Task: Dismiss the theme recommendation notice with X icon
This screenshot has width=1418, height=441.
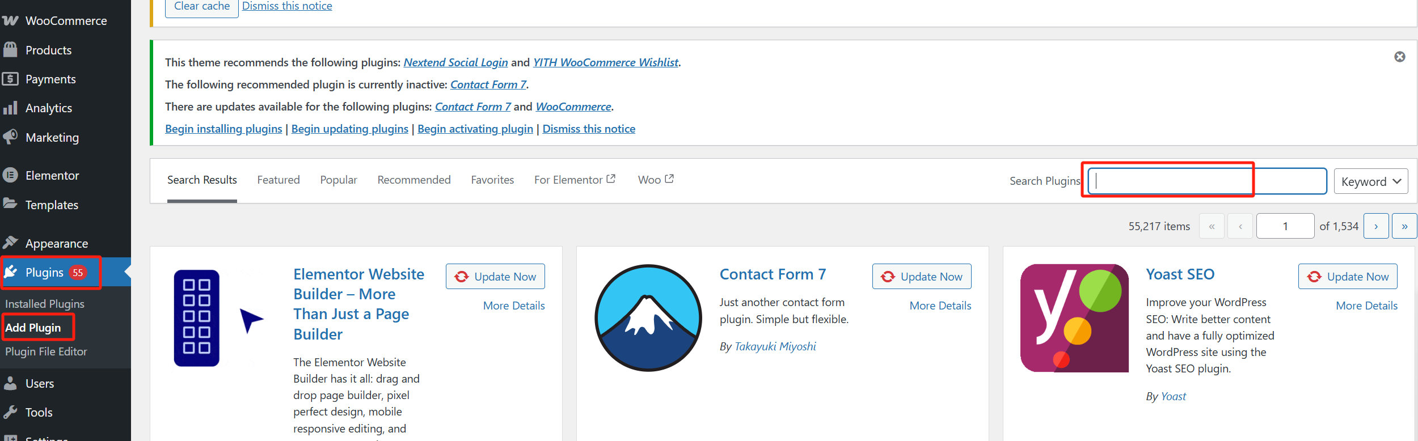Action: pyautogui.click(x=1400, y=57)
